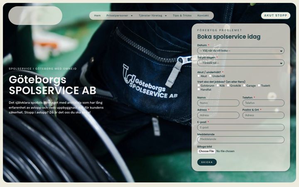The width and height of the screenshot is (299, 187).
Task: Check the Golvbrunn checkbox
Action: click(199, 85)
